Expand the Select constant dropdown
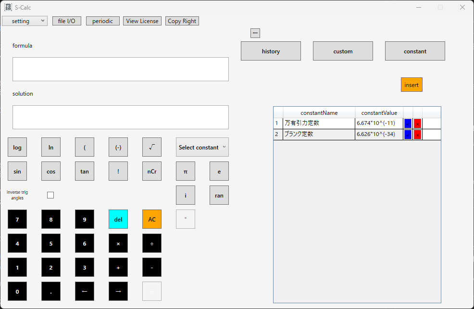This screenshot has height=309, width=474. click(202, 147)
